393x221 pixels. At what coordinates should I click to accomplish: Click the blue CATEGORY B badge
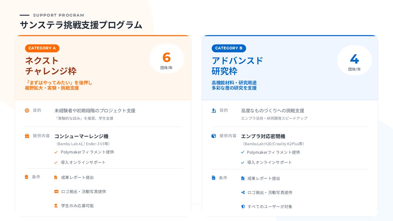(x=229, y=48)
